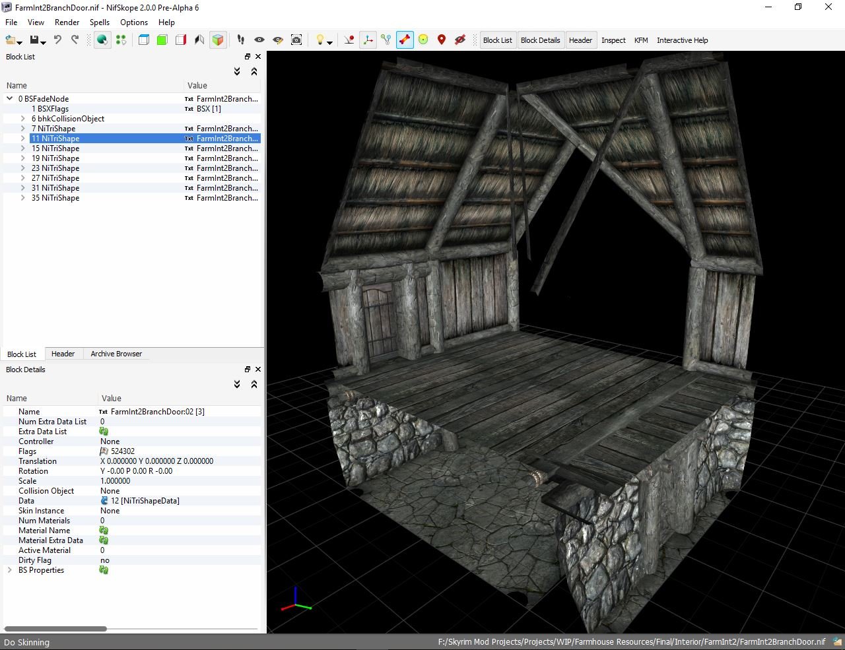Click the Data link 12 [NiTriShapeData]
Viewport: 845px width, 650px height.
coord(145,501)
